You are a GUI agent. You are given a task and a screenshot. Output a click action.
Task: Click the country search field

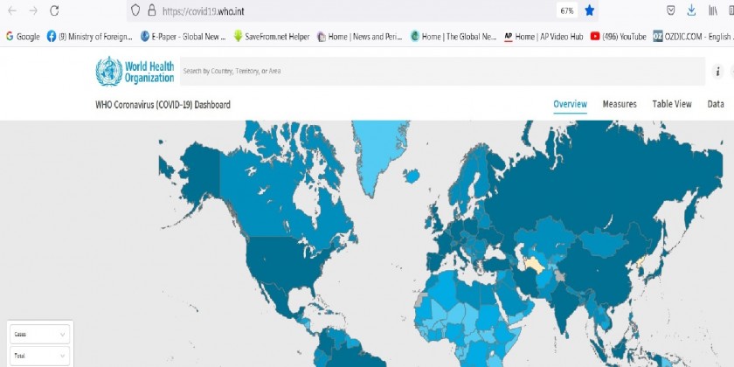437,71
